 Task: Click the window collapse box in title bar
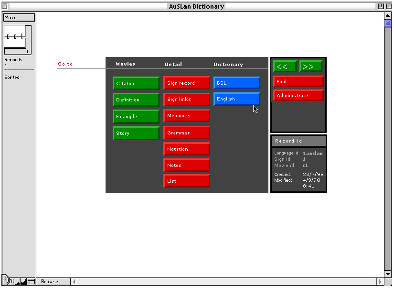tap(389, 6)
